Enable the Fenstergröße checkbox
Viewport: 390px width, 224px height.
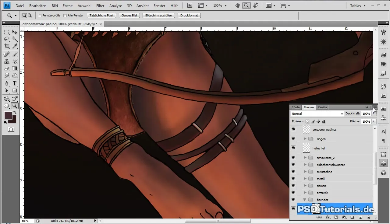point(40,16)
